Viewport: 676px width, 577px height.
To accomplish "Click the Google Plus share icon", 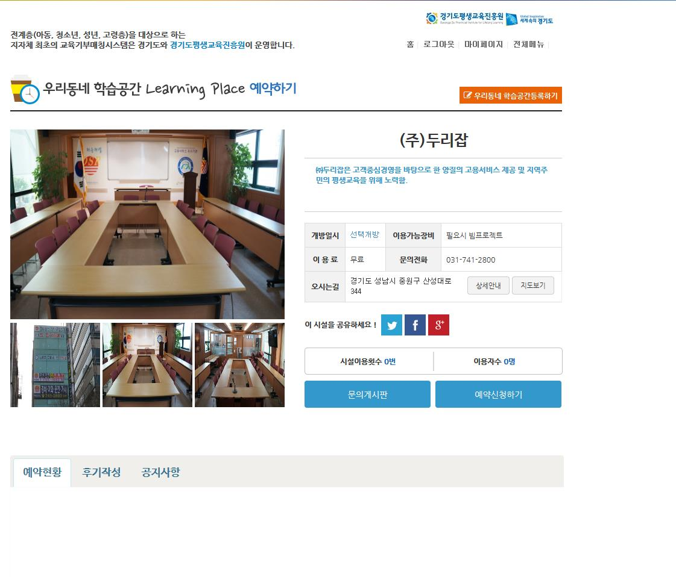I will click(x=438, y=325).
